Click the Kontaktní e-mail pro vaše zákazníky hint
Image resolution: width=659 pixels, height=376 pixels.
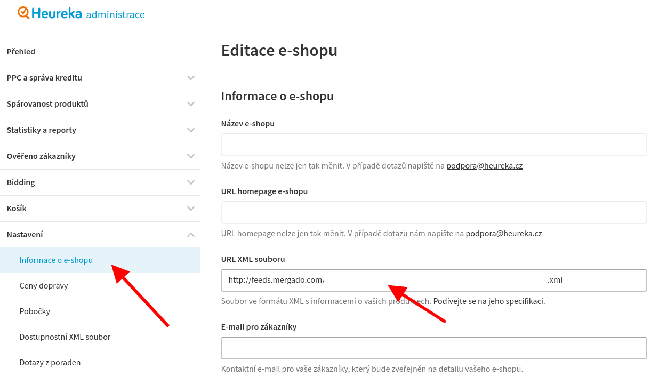point(372,369)
